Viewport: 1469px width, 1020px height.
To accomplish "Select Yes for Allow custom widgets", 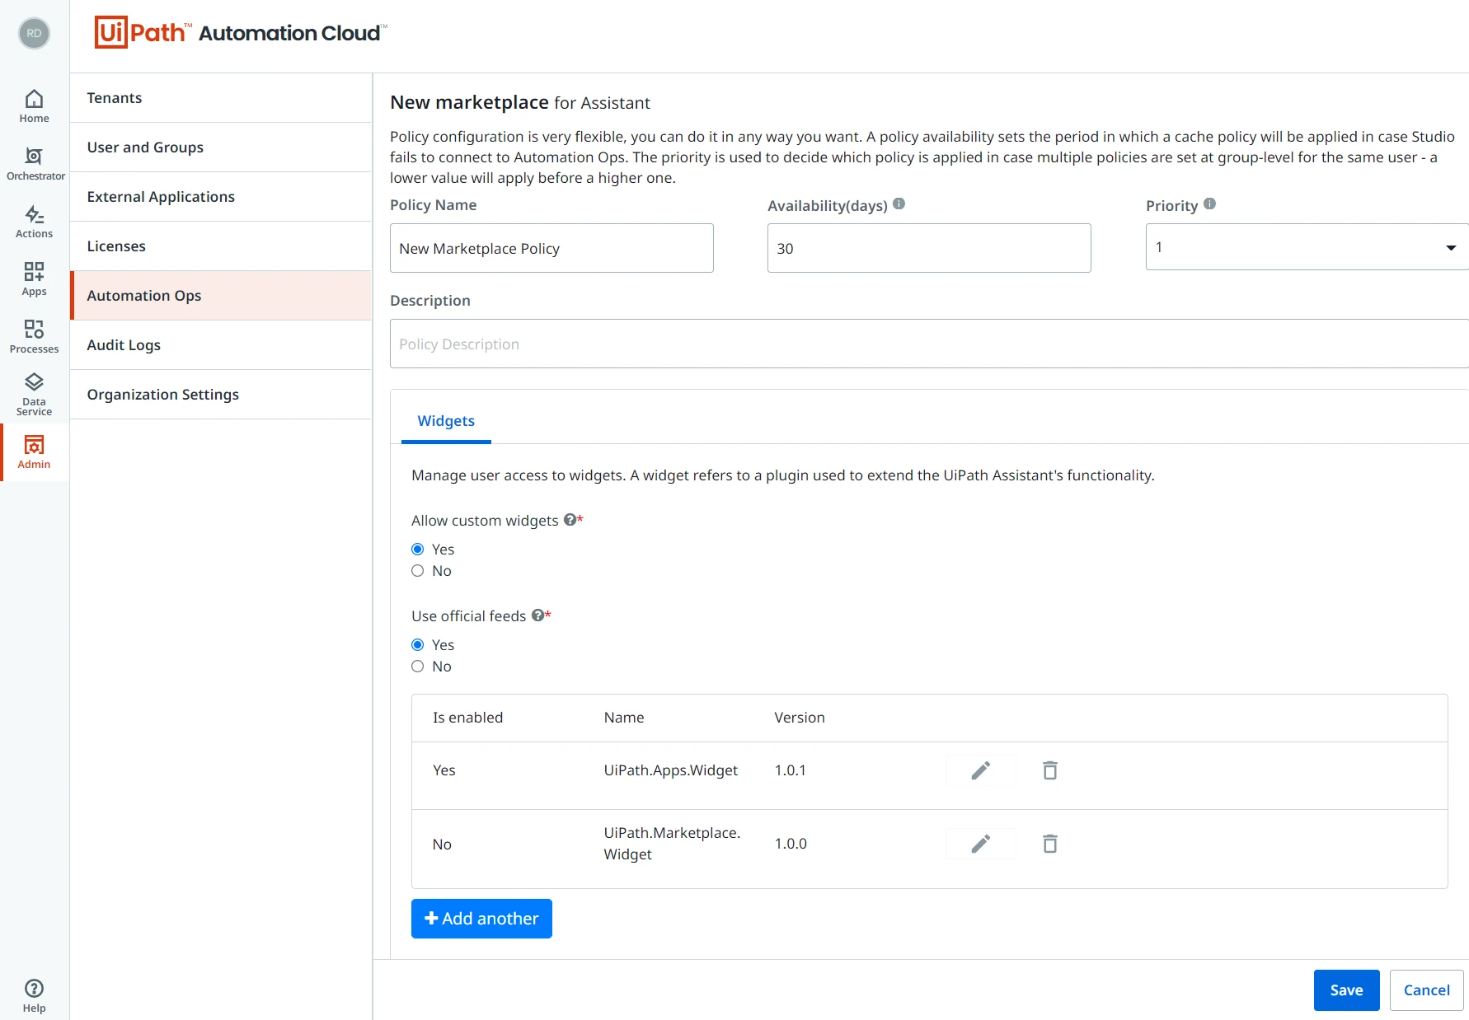I will coord(418,550).
